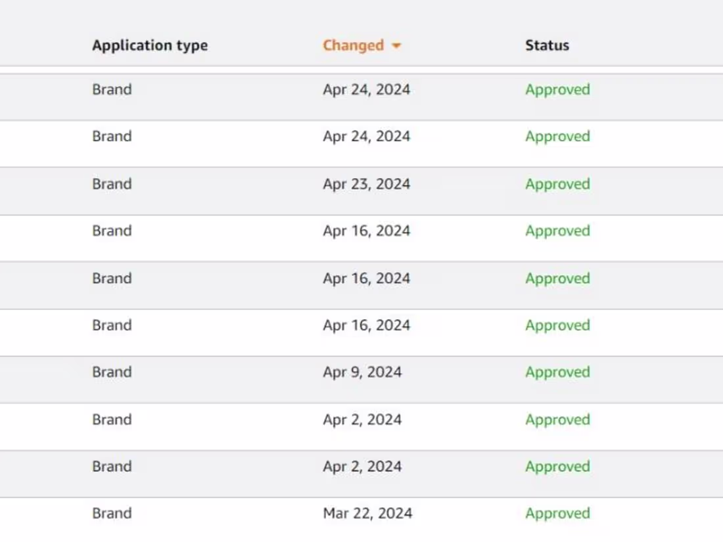Select Approved status on Apr 23 row
This screenshot has width=723, height=542.
[557, 184]
